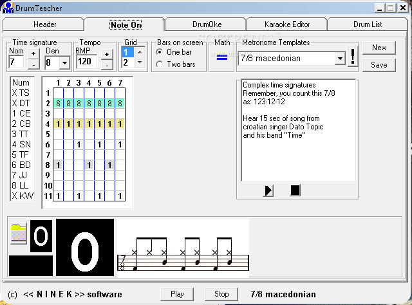Switch to the Note On tab
The image size is (412, 305).
pyautogui.click(x=126, y=24)
